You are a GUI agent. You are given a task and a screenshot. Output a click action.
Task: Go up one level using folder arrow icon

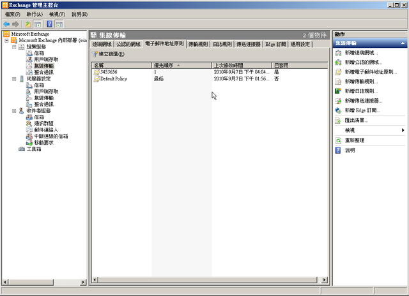28,24
